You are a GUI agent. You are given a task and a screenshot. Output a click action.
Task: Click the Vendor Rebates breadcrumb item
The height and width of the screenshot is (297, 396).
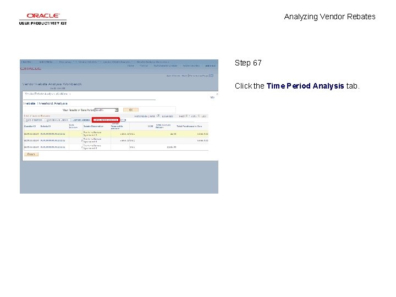click(x=87, y=62)
